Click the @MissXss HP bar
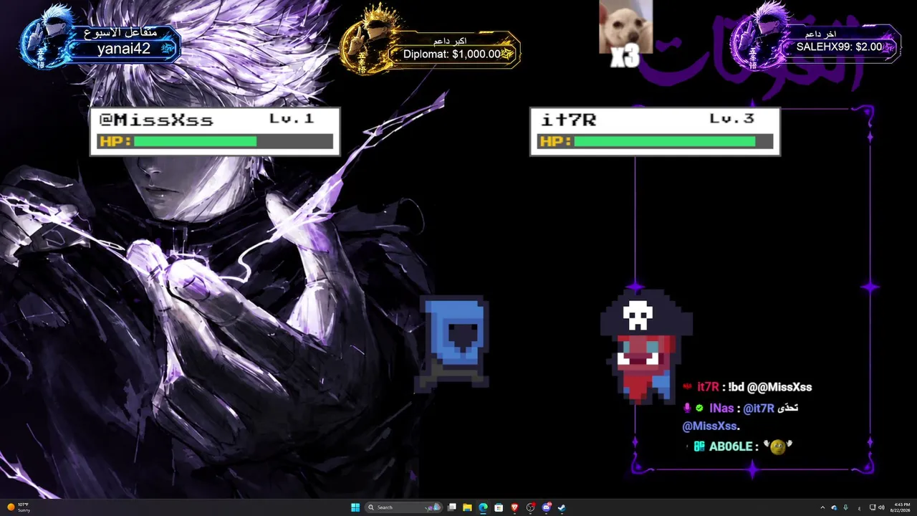 coord(216,142)
